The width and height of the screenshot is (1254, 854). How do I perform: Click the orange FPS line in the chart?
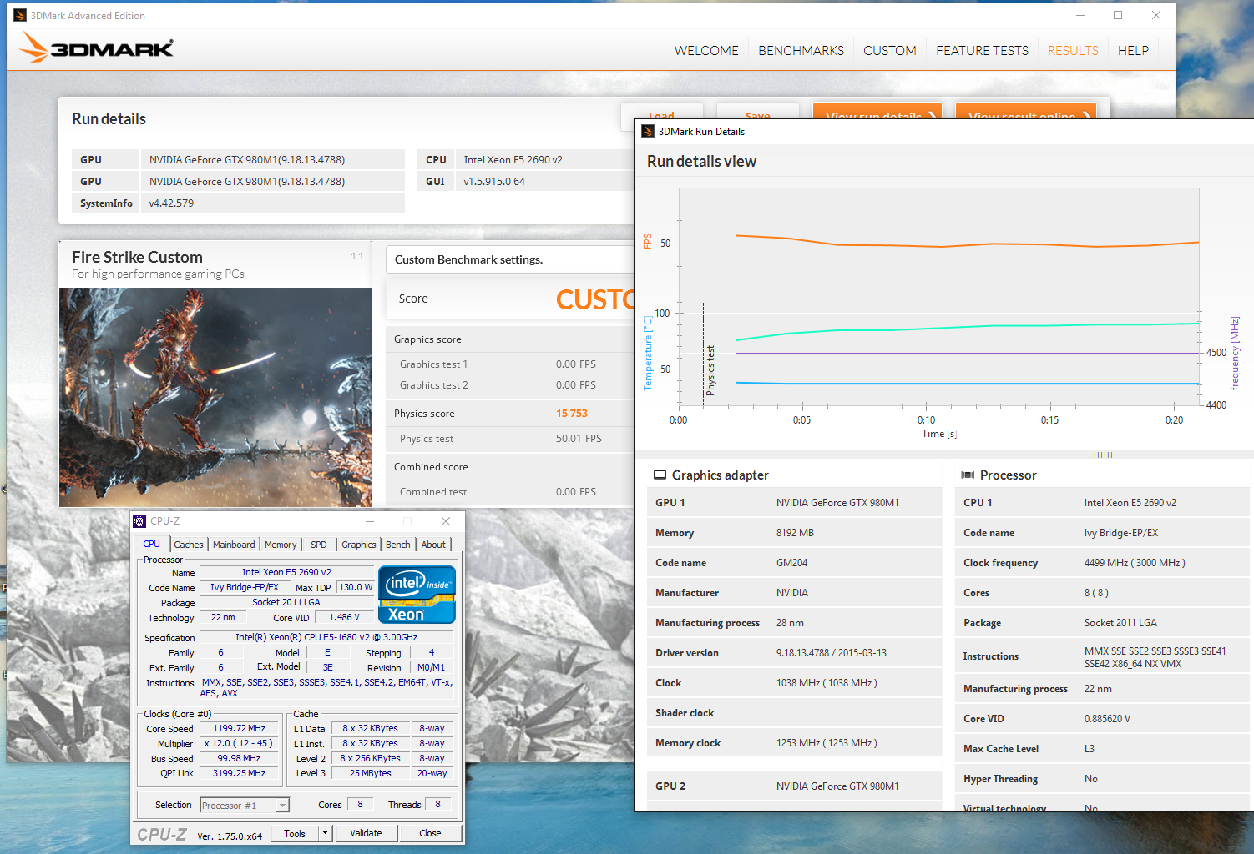(x=967, y=243)
